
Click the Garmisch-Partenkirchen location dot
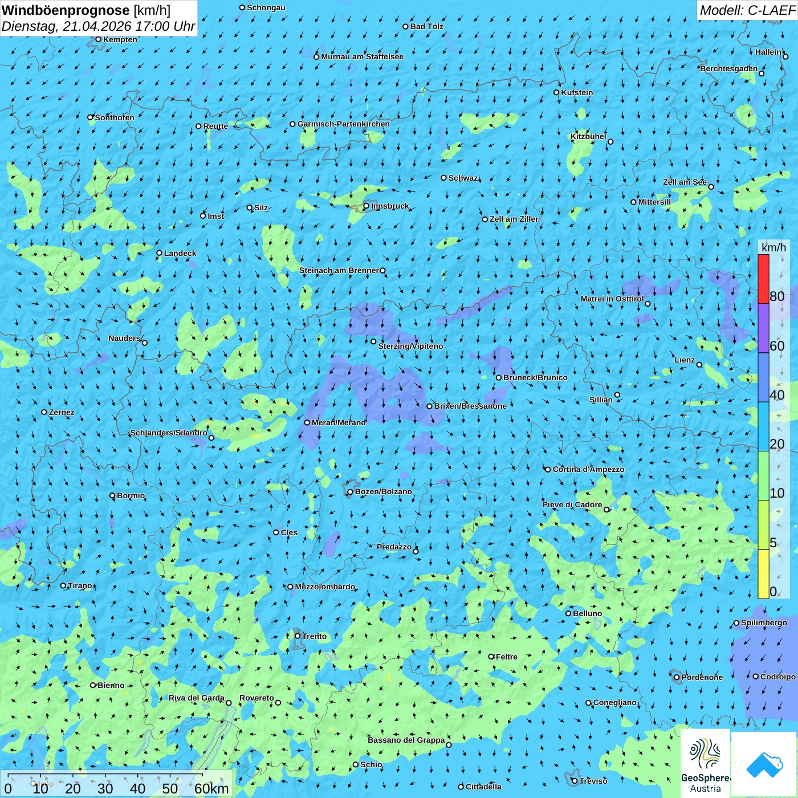click(x=292, y=124)
